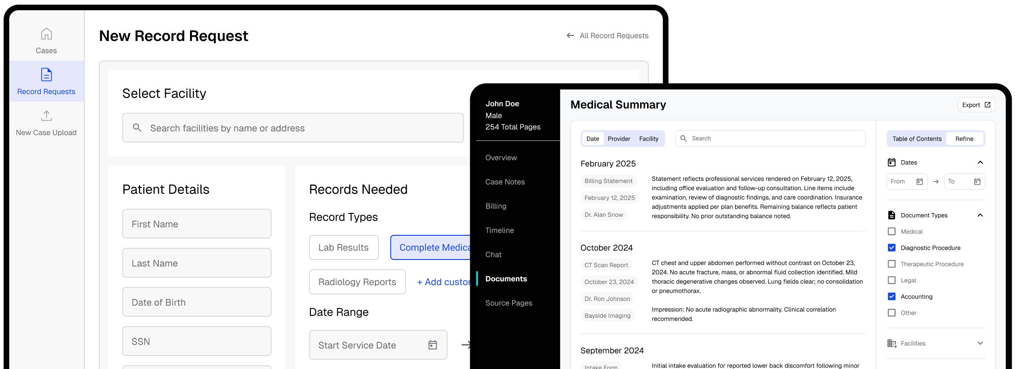Viewport: 1015px width, 369px height.
Task: Uncheck Diagnostic Procedure checkbox
Action: pyautogui.click(x=892, y=248)
